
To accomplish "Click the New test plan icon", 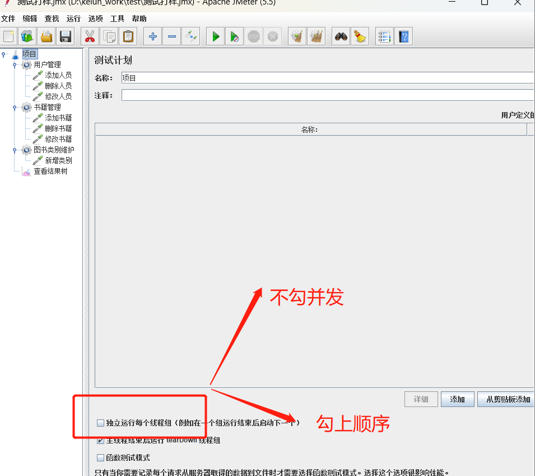I will tap(8, 36).
